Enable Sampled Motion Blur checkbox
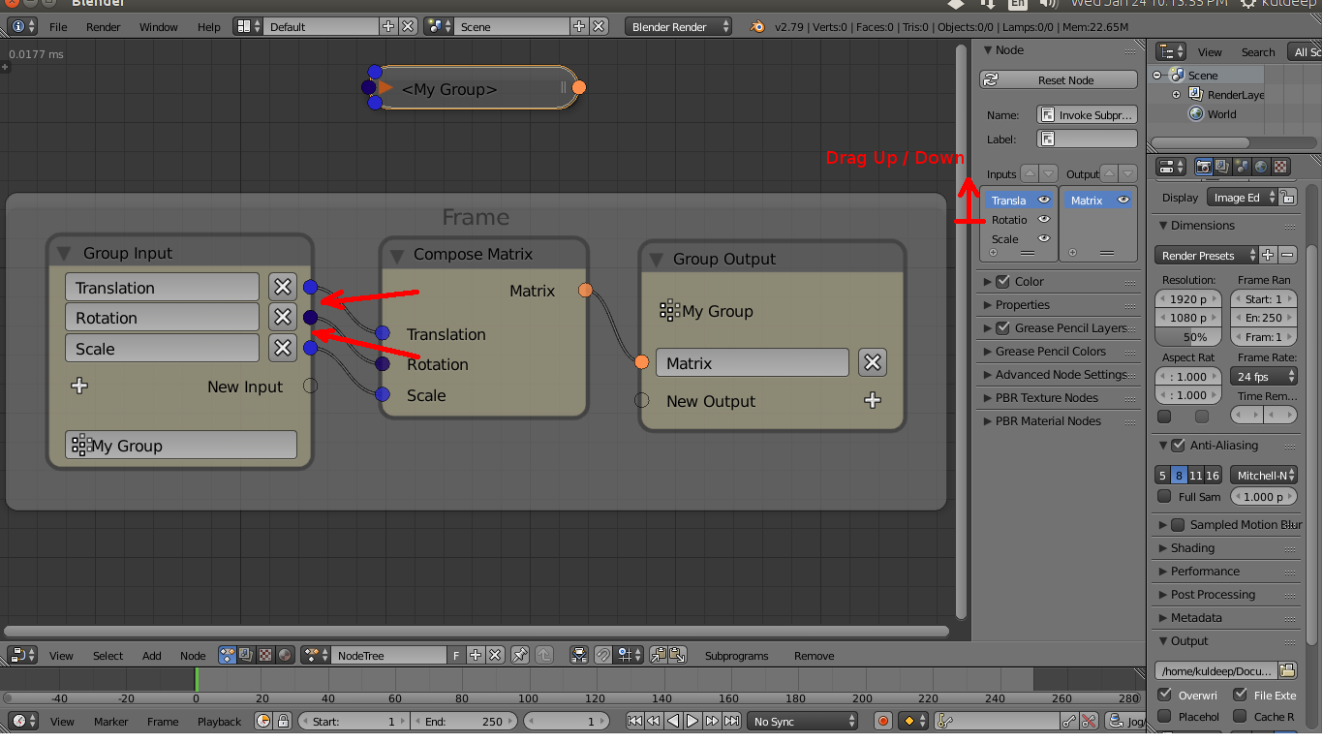 tap(1178, 524)
